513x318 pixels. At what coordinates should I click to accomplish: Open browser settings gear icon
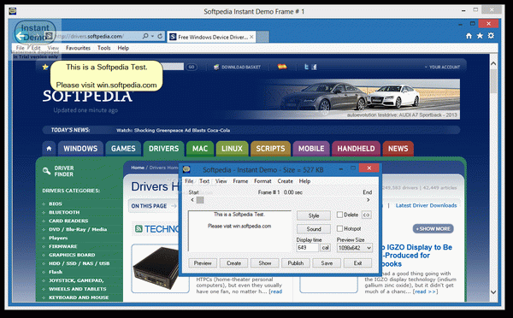click(x=491, y=36)
